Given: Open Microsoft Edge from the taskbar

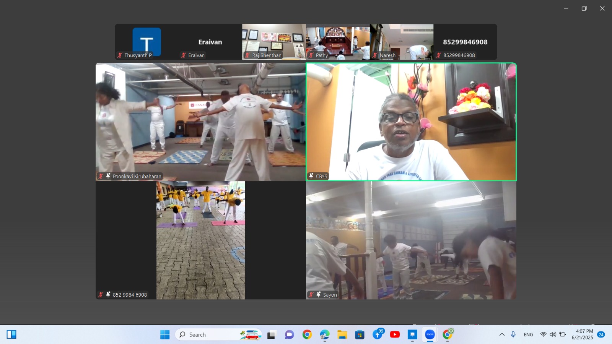Looking at the screenshot, I should click(324, 334).
